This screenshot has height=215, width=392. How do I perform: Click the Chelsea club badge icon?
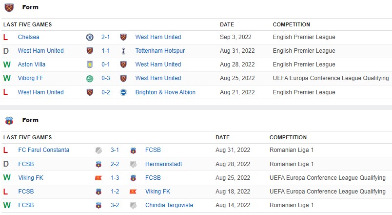[x=90, y=37]
